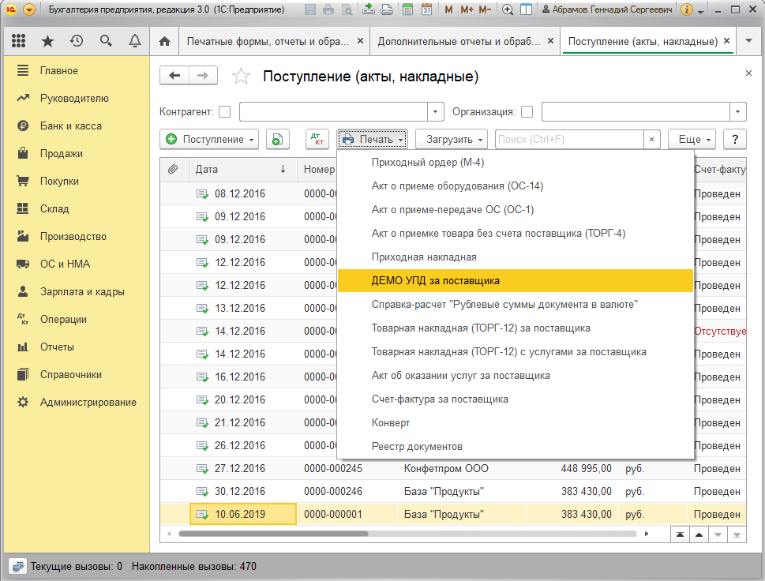The height and width of the screenshot is (581, 765).
Task: Open Favorites star in the top panel
Action: point(47,41)
